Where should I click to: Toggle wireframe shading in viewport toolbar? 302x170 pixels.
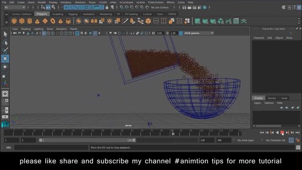(x=77, y=33)
